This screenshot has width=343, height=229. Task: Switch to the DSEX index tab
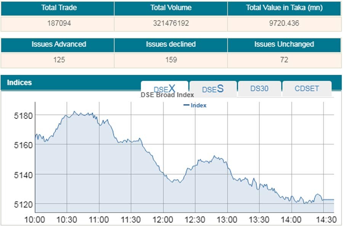(x=164, y=89)
